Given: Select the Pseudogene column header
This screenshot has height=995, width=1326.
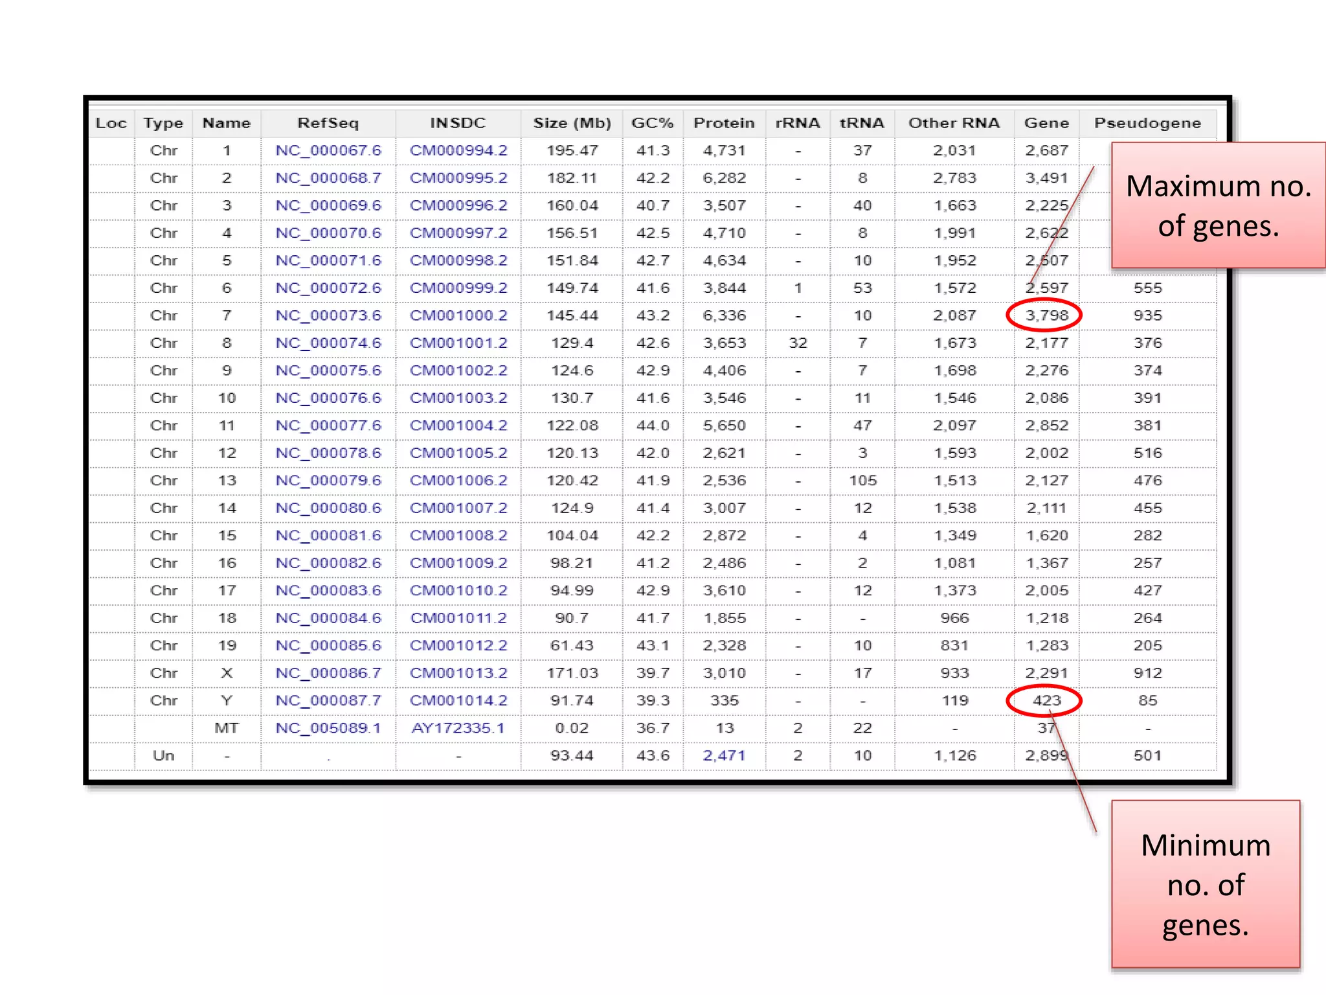Looking at the screenshot, I should tap(1147, 123).
